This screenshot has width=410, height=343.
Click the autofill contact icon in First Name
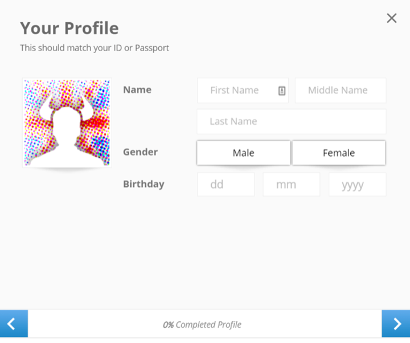282,91
